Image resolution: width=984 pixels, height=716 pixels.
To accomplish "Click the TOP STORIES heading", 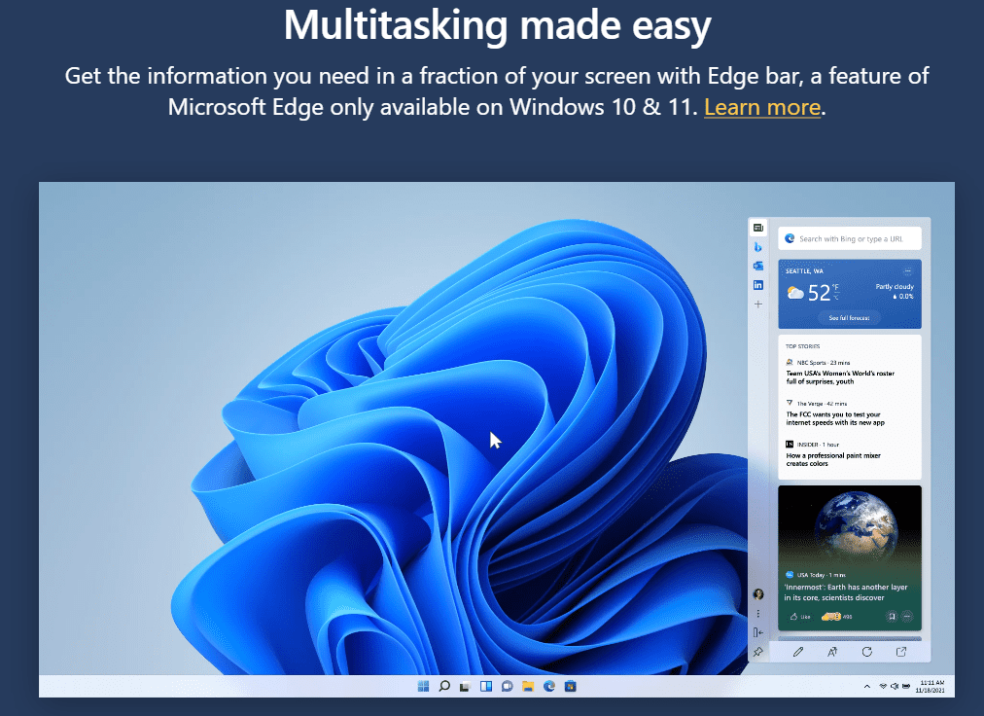I will [802, 346].
